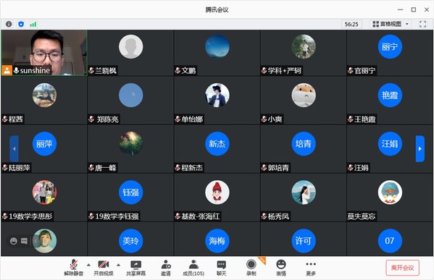
Task: Click the small emoji icon in bottom-left tile
Action: pyautogui.click(x=13, y=241)
